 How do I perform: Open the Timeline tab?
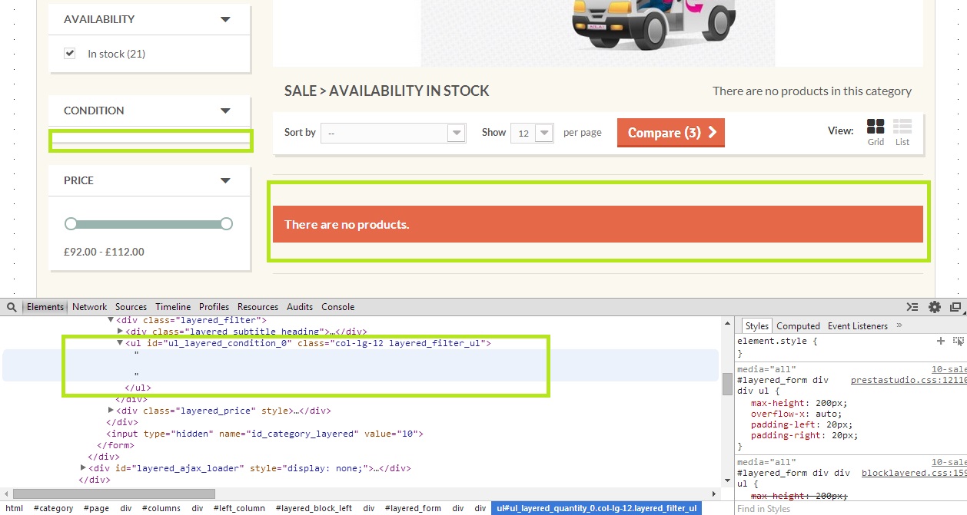click(x=173, y=307)
